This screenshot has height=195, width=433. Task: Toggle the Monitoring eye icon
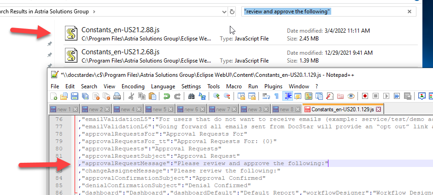pyautogui.click(x=351, y=96)
